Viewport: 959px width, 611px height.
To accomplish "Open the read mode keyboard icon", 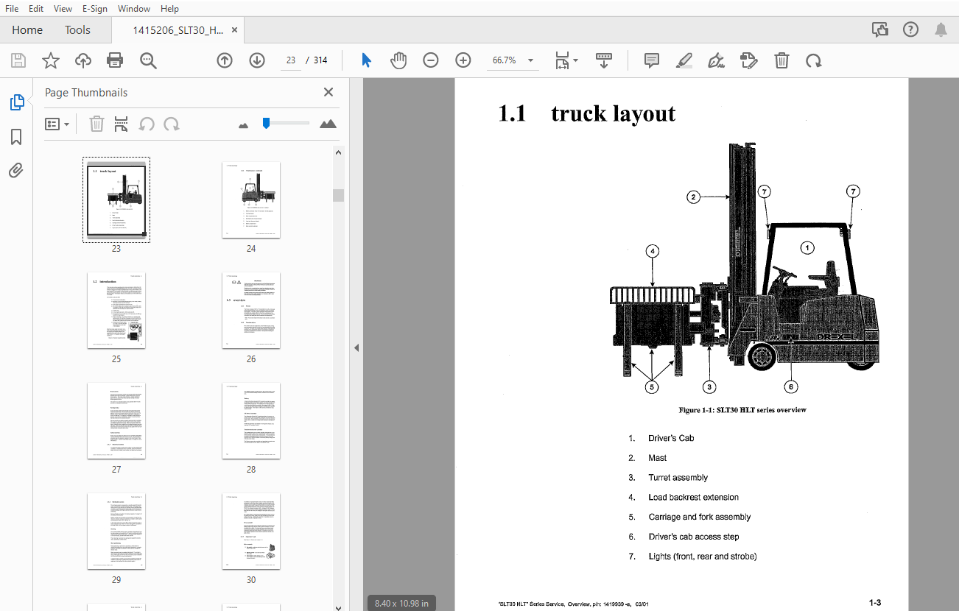I will point(604,60).
